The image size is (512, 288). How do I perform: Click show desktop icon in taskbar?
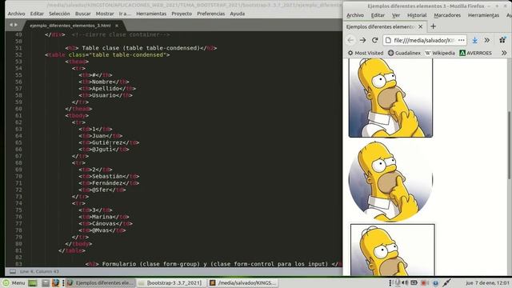(32, 282)
